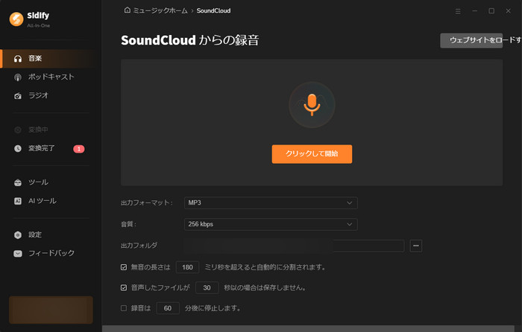Toggle the 無音の長さは split checkbox
The width and height of the screenshot is (522, 332).
(124, 267)
